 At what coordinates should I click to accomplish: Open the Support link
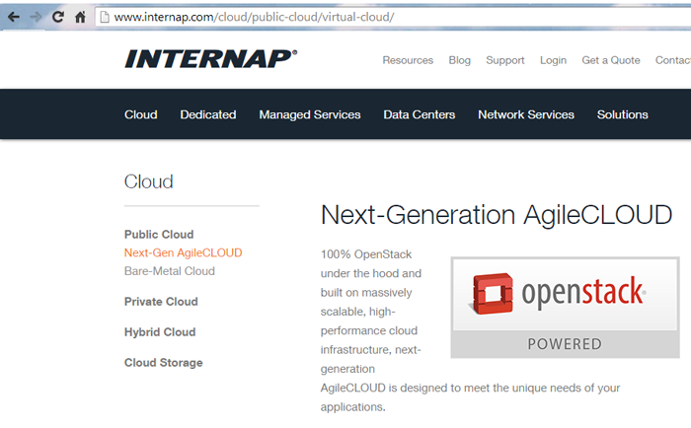click(505, 60)
